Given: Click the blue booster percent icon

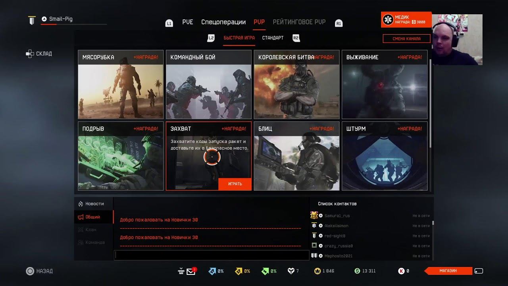Looking at the screenshot, I should tap(212, 271).
